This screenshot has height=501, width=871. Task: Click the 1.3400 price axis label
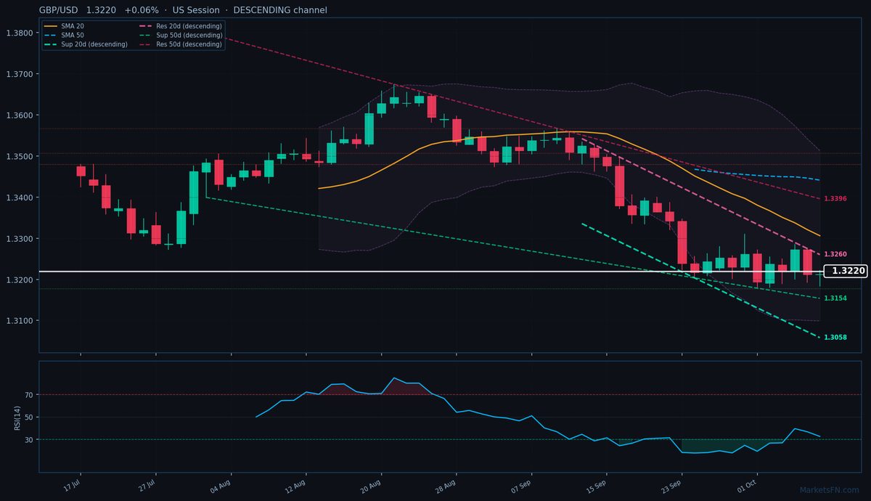[19, 197]
